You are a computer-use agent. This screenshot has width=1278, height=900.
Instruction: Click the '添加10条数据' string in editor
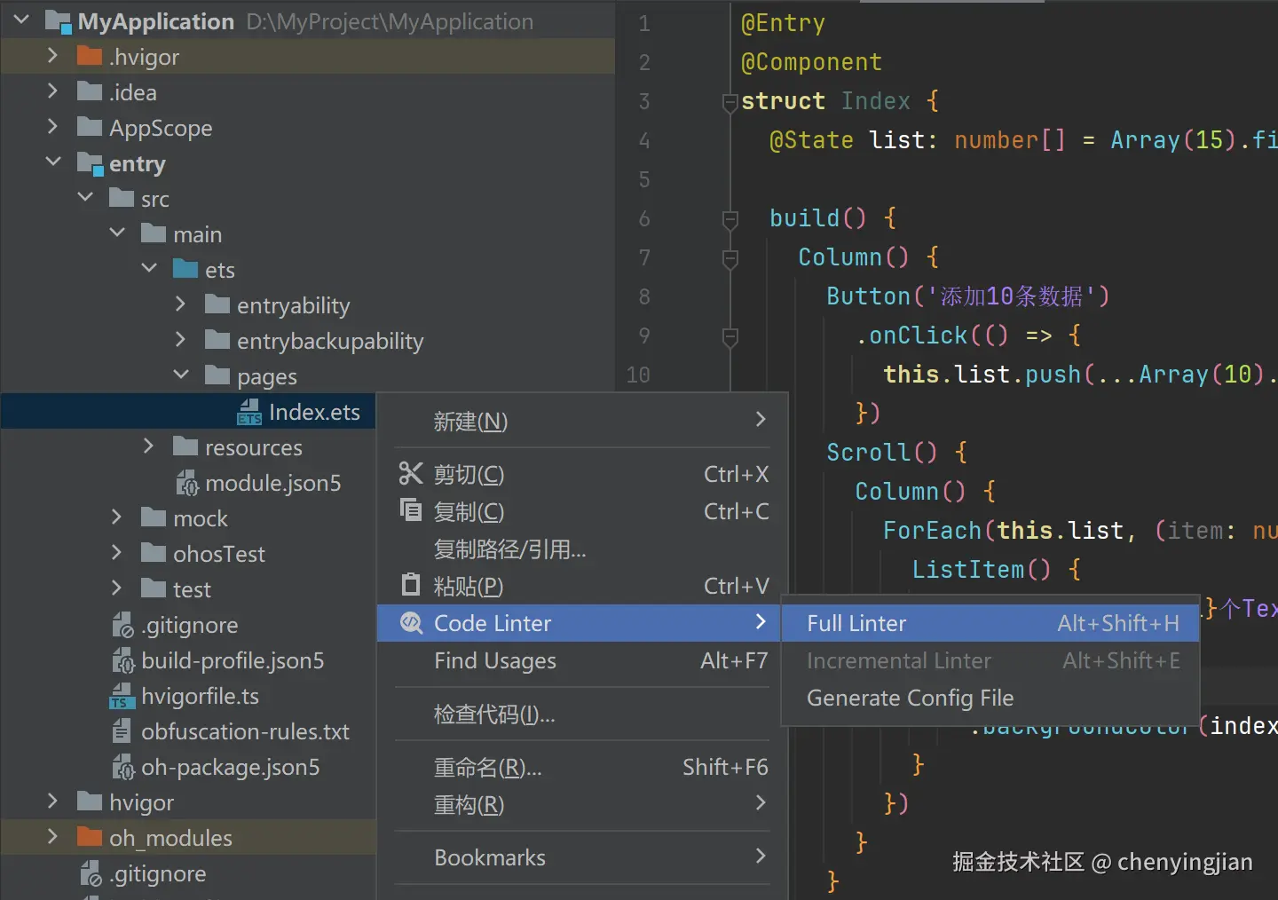1011,296
